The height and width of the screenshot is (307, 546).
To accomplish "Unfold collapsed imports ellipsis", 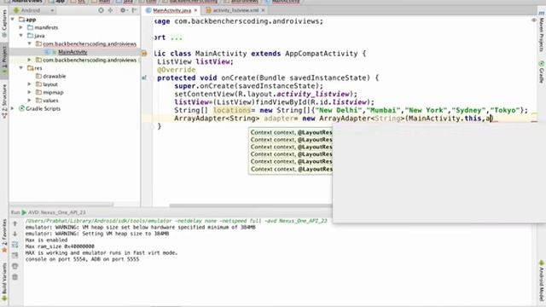I will (x=177, y=38).
